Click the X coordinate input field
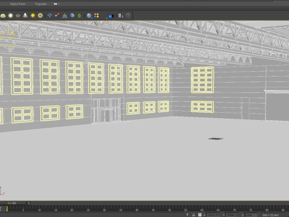Image resolution: width=289 pixels, height=217 pixels. (x=213, y=215)
